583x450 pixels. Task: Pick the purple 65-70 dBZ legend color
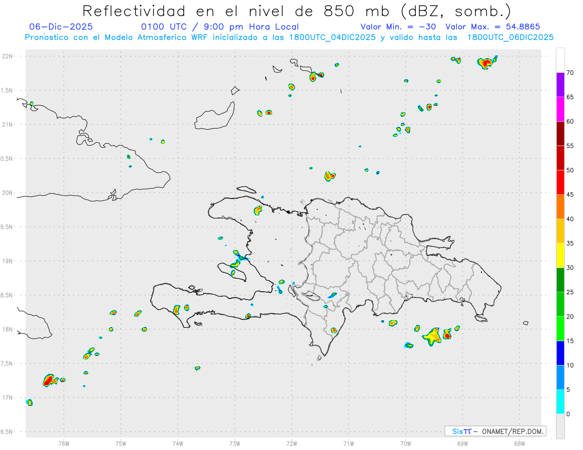click(560, 85)
